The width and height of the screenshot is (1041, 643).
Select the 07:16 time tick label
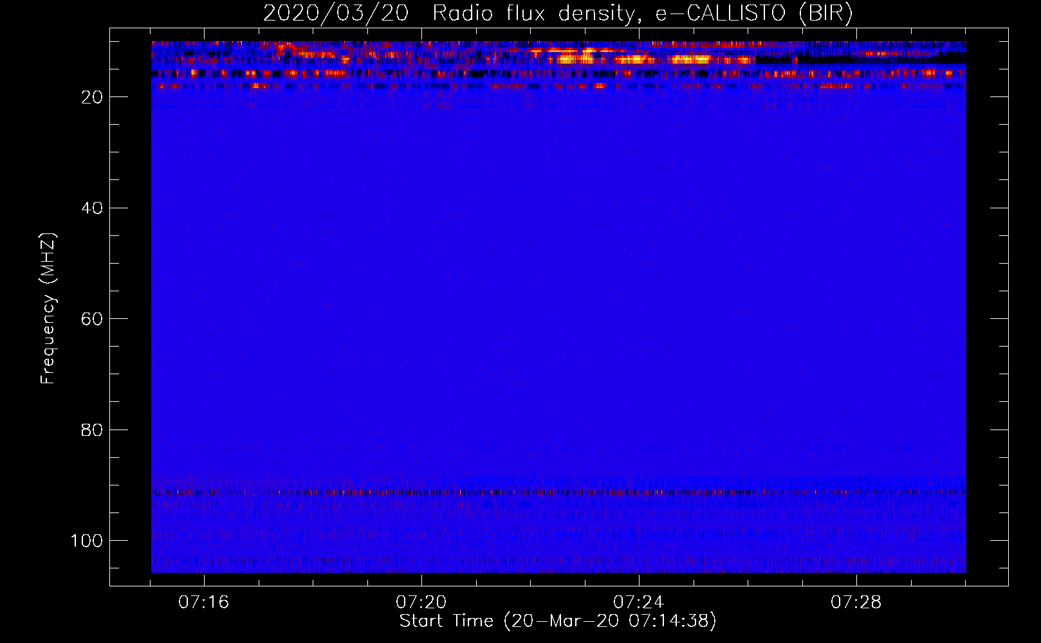204,602
